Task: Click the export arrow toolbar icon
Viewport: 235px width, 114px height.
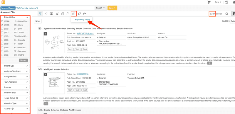Action: [68, 14]
